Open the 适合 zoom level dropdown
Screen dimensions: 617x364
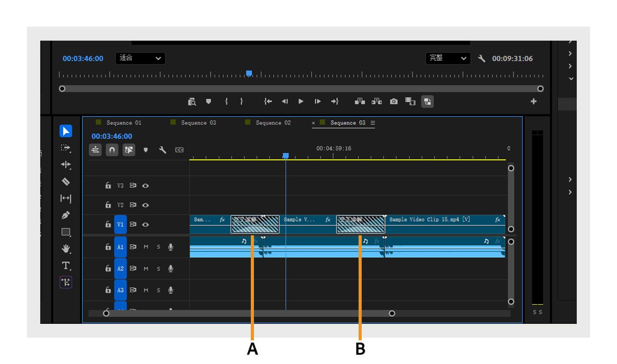tap(140, 58)
